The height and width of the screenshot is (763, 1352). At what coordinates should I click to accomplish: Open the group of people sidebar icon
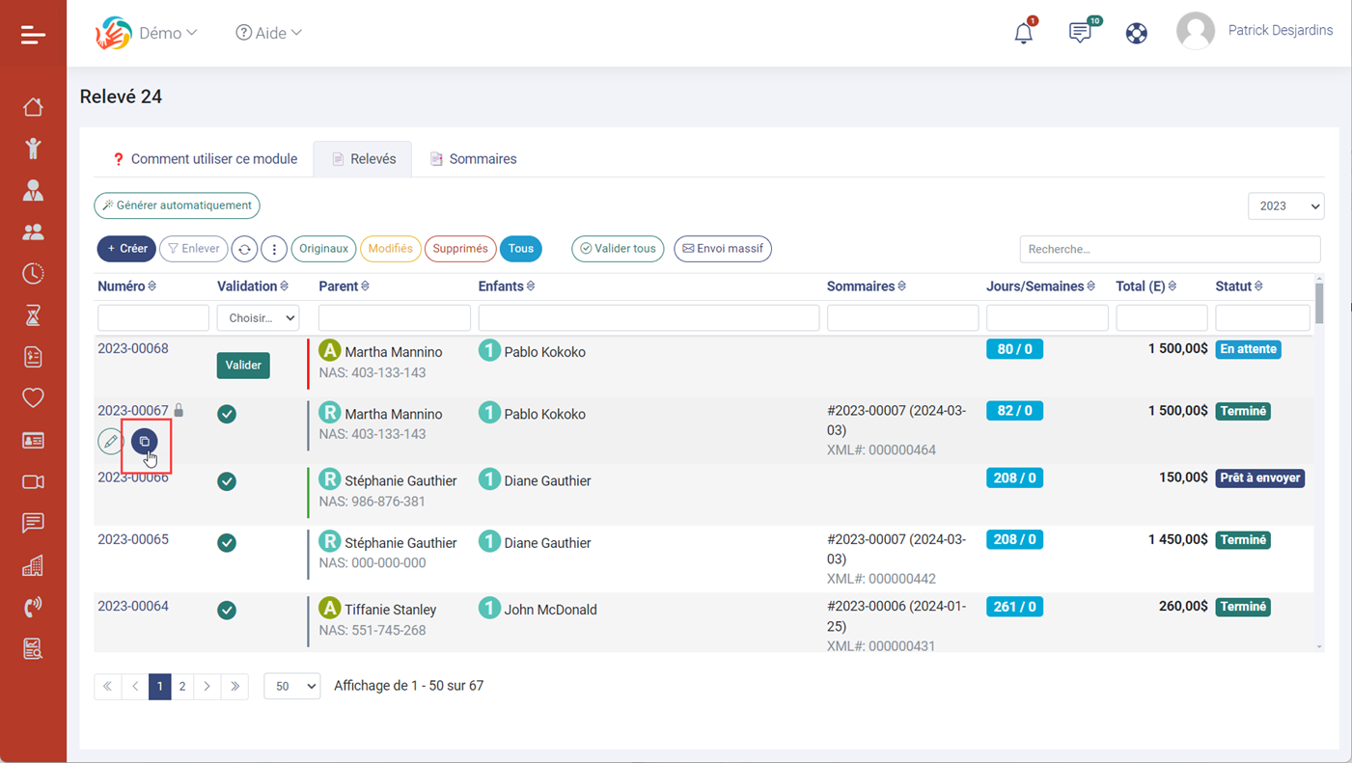point(33,232)
